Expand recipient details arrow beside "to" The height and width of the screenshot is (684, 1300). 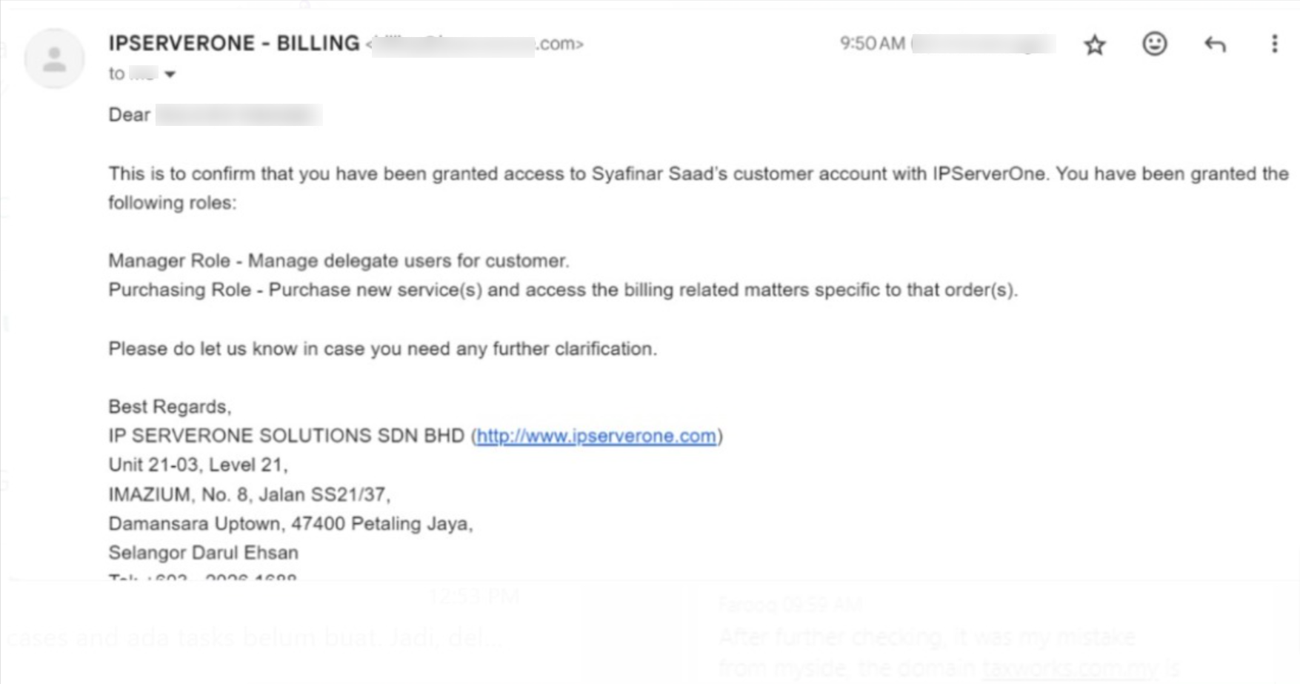(170, 74)
